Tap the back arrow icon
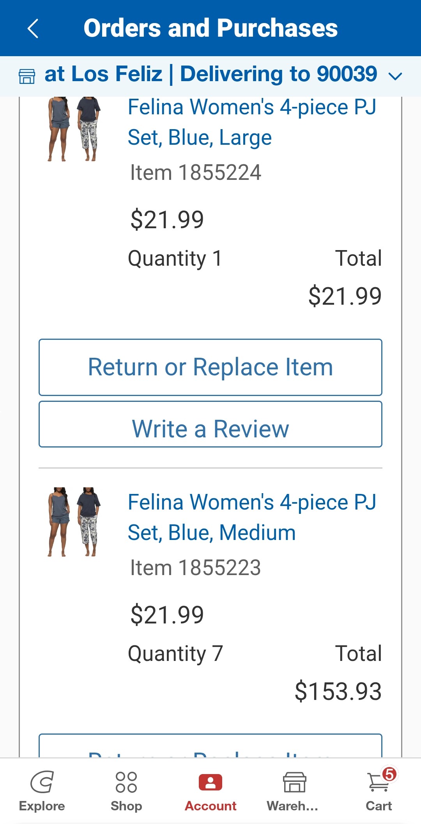 coord(33,28)
